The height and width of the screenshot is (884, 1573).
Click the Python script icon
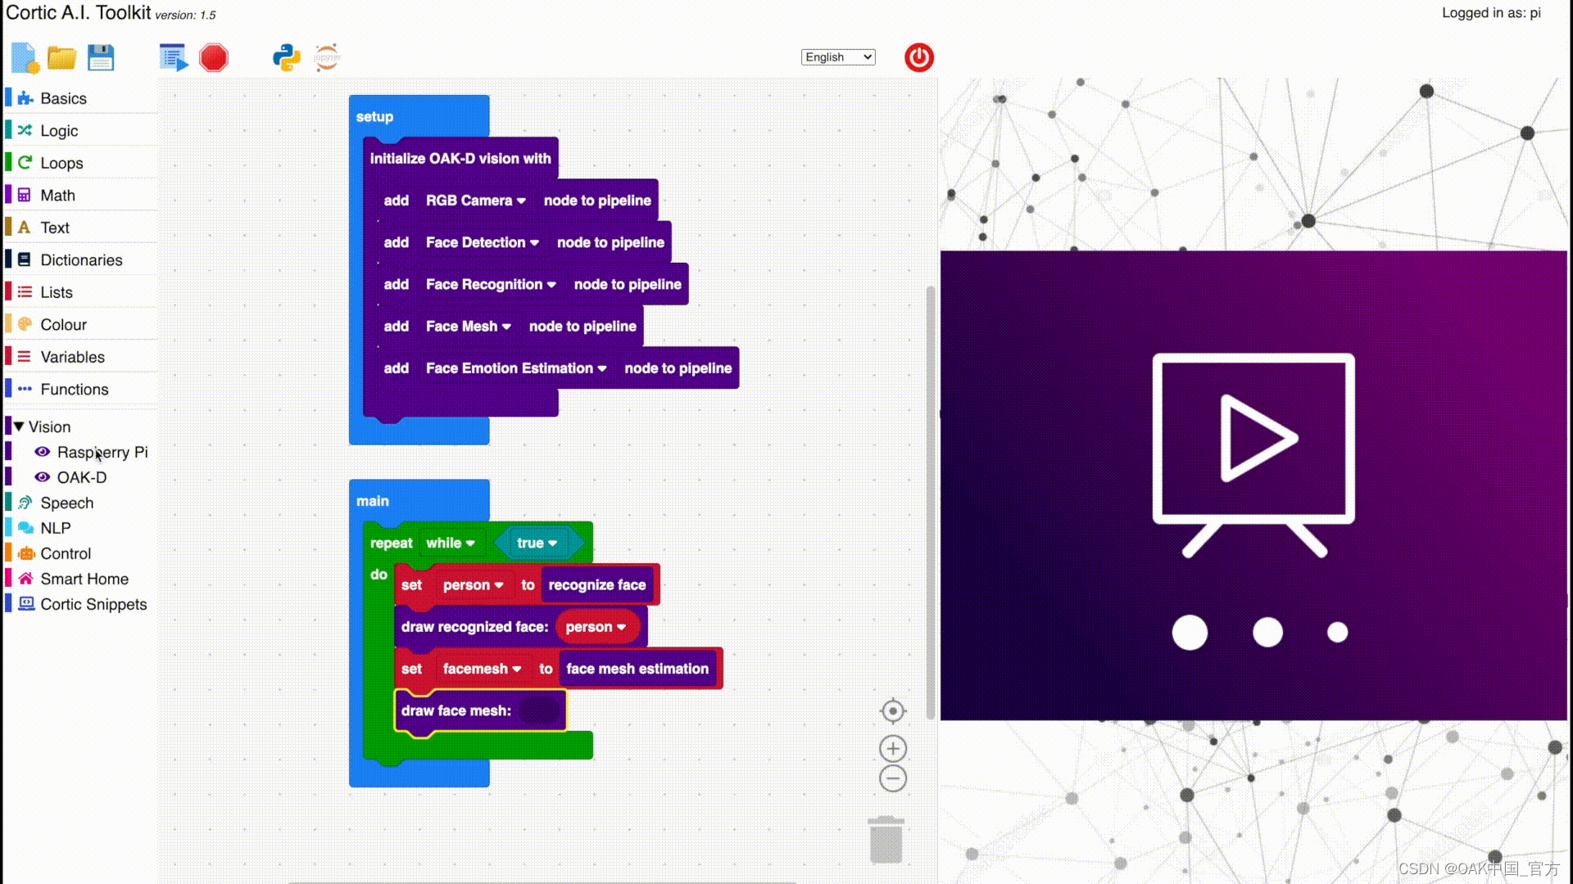285,56
